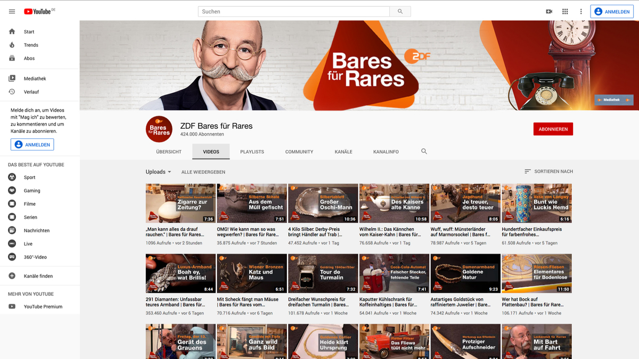The image size is (639, 359).
Task: Click the video camera upload icon
Action: pyautogui.click(x=549, y=11)
